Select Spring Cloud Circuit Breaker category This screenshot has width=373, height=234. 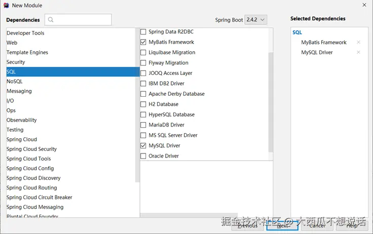[70, 198]
